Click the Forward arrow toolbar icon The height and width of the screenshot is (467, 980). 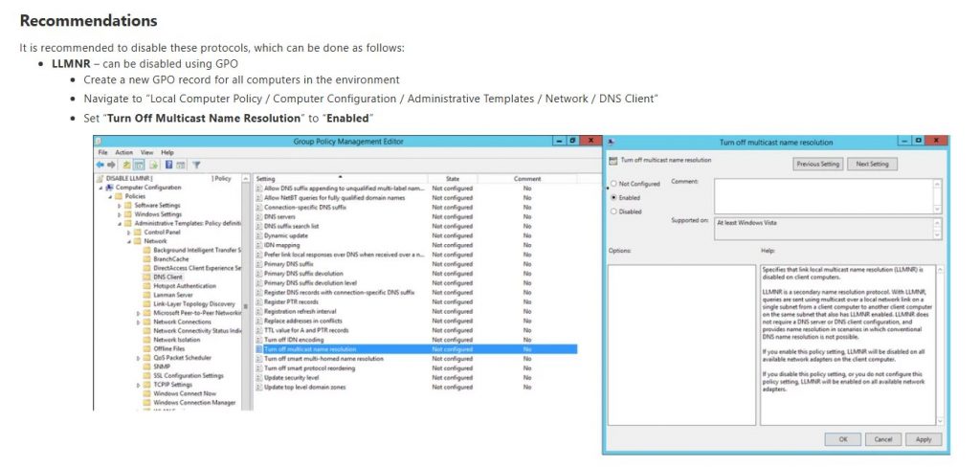pyautogui.click(x=113, y=165)
